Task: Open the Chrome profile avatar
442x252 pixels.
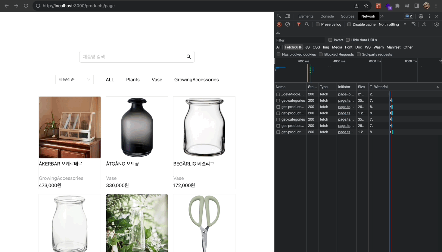Action: click(x=426, y=6)
